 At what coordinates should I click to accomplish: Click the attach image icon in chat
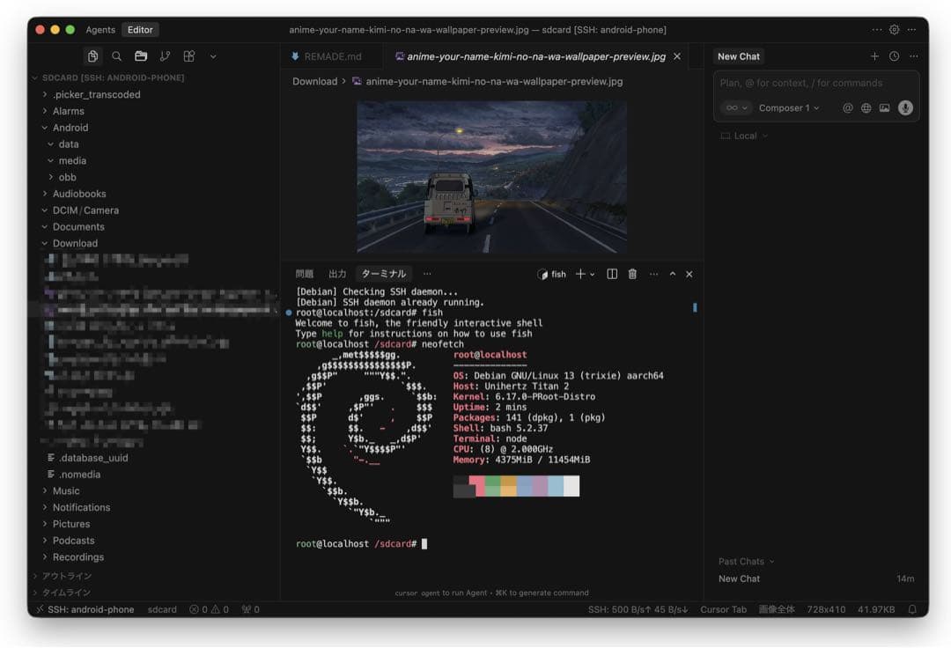click(x=884, y=108)
